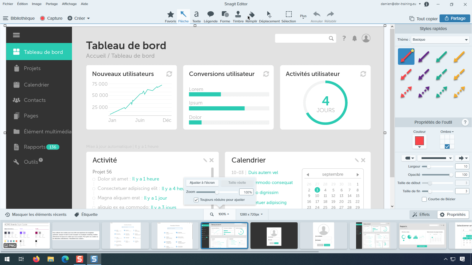Open tool properties help question mark
The height and width of the screenshot is (265, 472).
pyautogui.click(x=465, y=122)
